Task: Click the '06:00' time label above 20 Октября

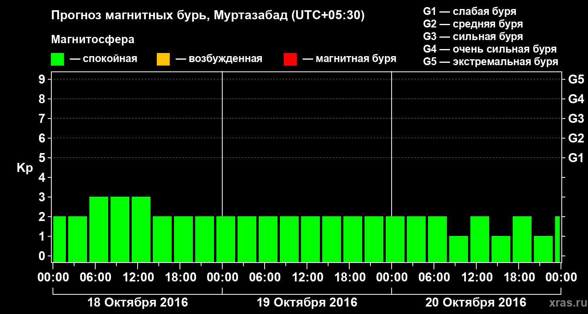Action: [x=434, y=277]
